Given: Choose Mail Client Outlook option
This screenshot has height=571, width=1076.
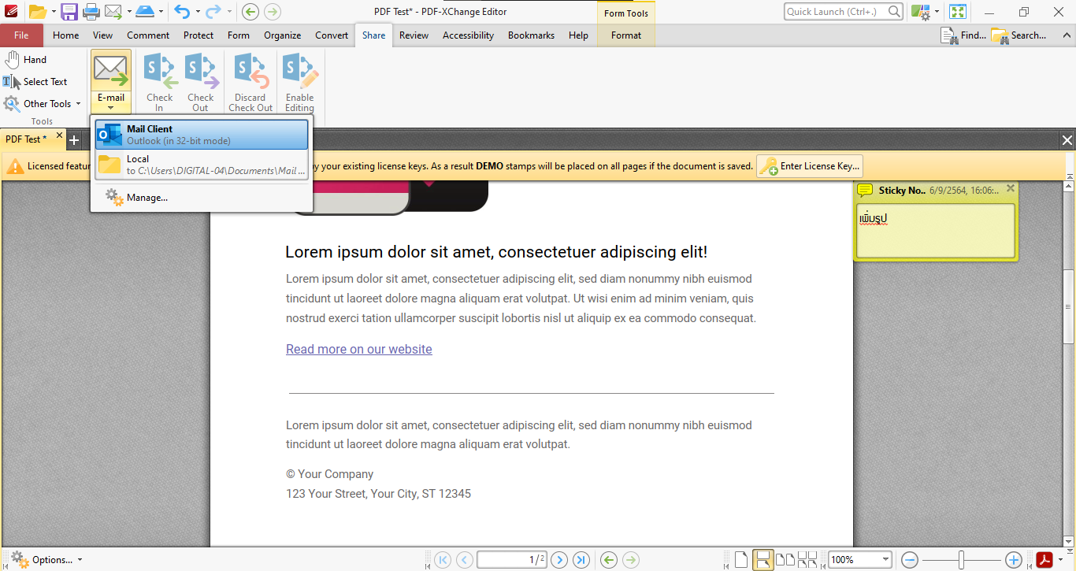Looking at the screenshot, I should coord(202,135).
